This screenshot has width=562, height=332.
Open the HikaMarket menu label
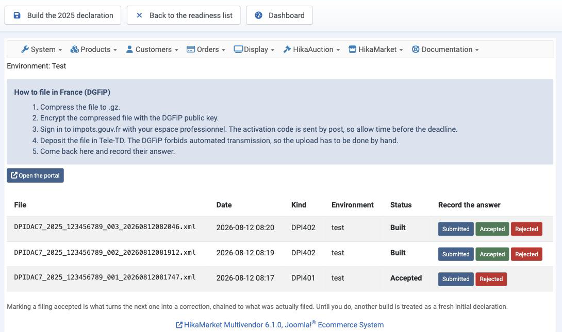pyautogui.click(x=377, y=49)
